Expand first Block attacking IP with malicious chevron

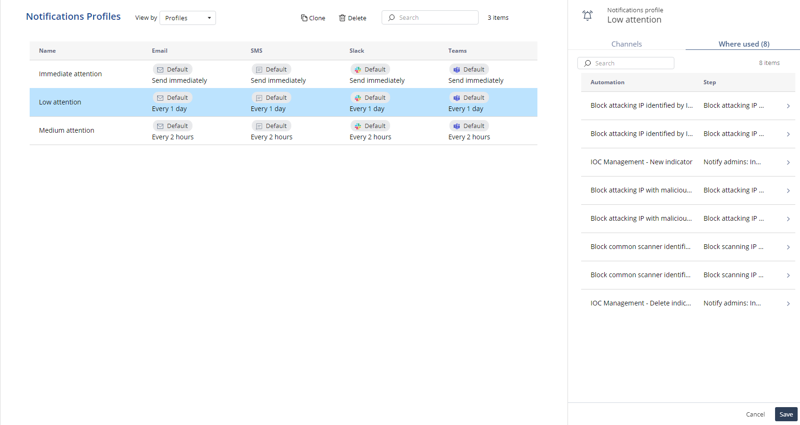[x=788, y=191]
